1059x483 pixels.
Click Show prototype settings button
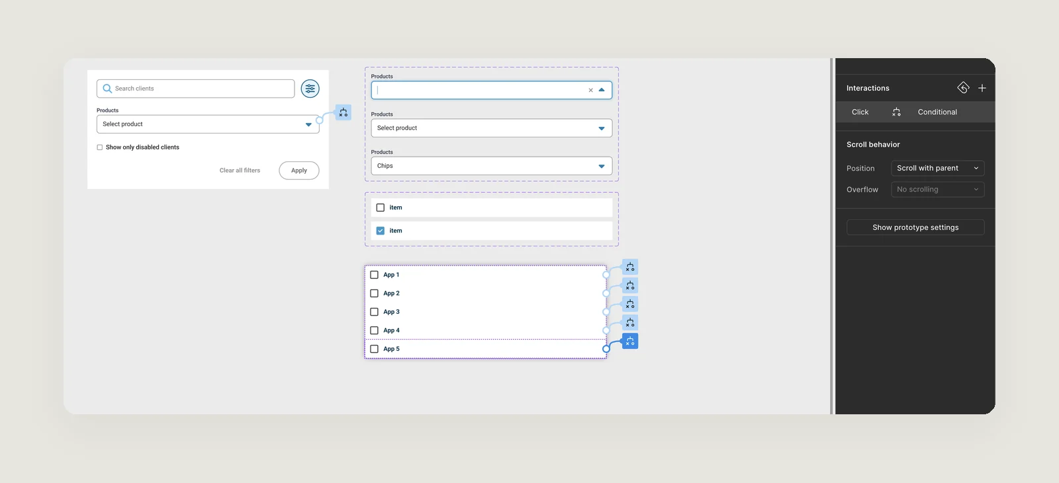[x=915, y=227]
